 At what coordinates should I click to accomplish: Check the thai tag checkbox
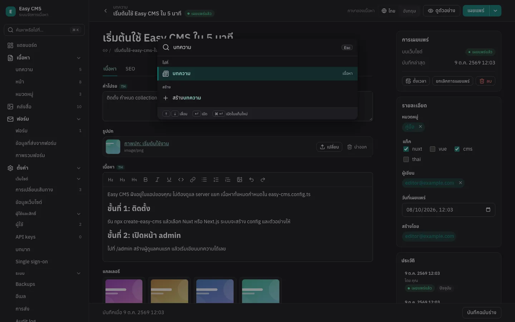pyautogui.click(x=406, y=159)
